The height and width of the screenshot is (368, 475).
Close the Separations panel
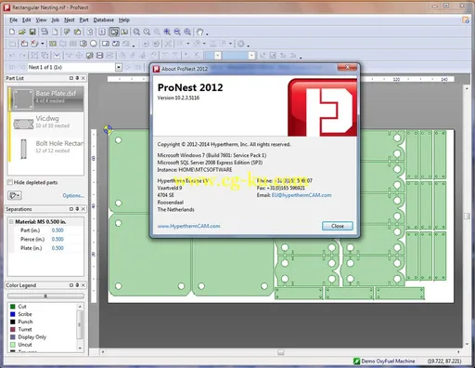point(83,209)
